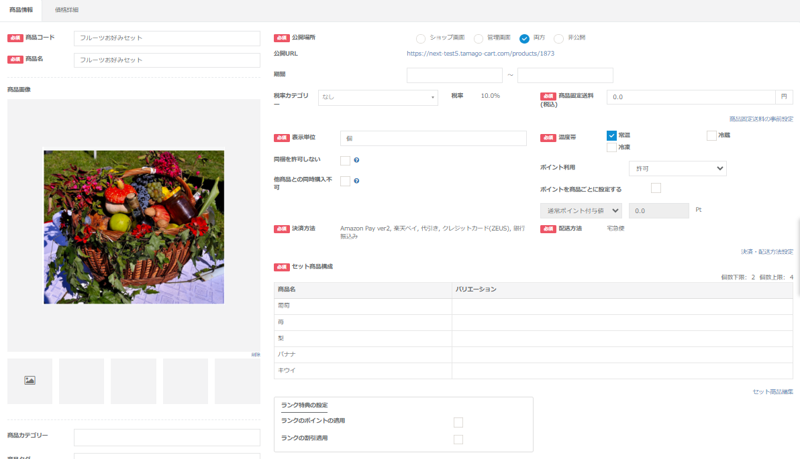The height and width of the screenshot is (459, 800).
Task: Click the バリエーション column header
Action: (622, 290)
